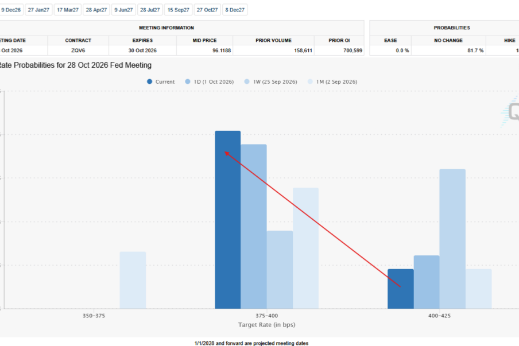Click the ZQV6 contract cell
Viewport: 519px width, 346px height.
point(78,50)
